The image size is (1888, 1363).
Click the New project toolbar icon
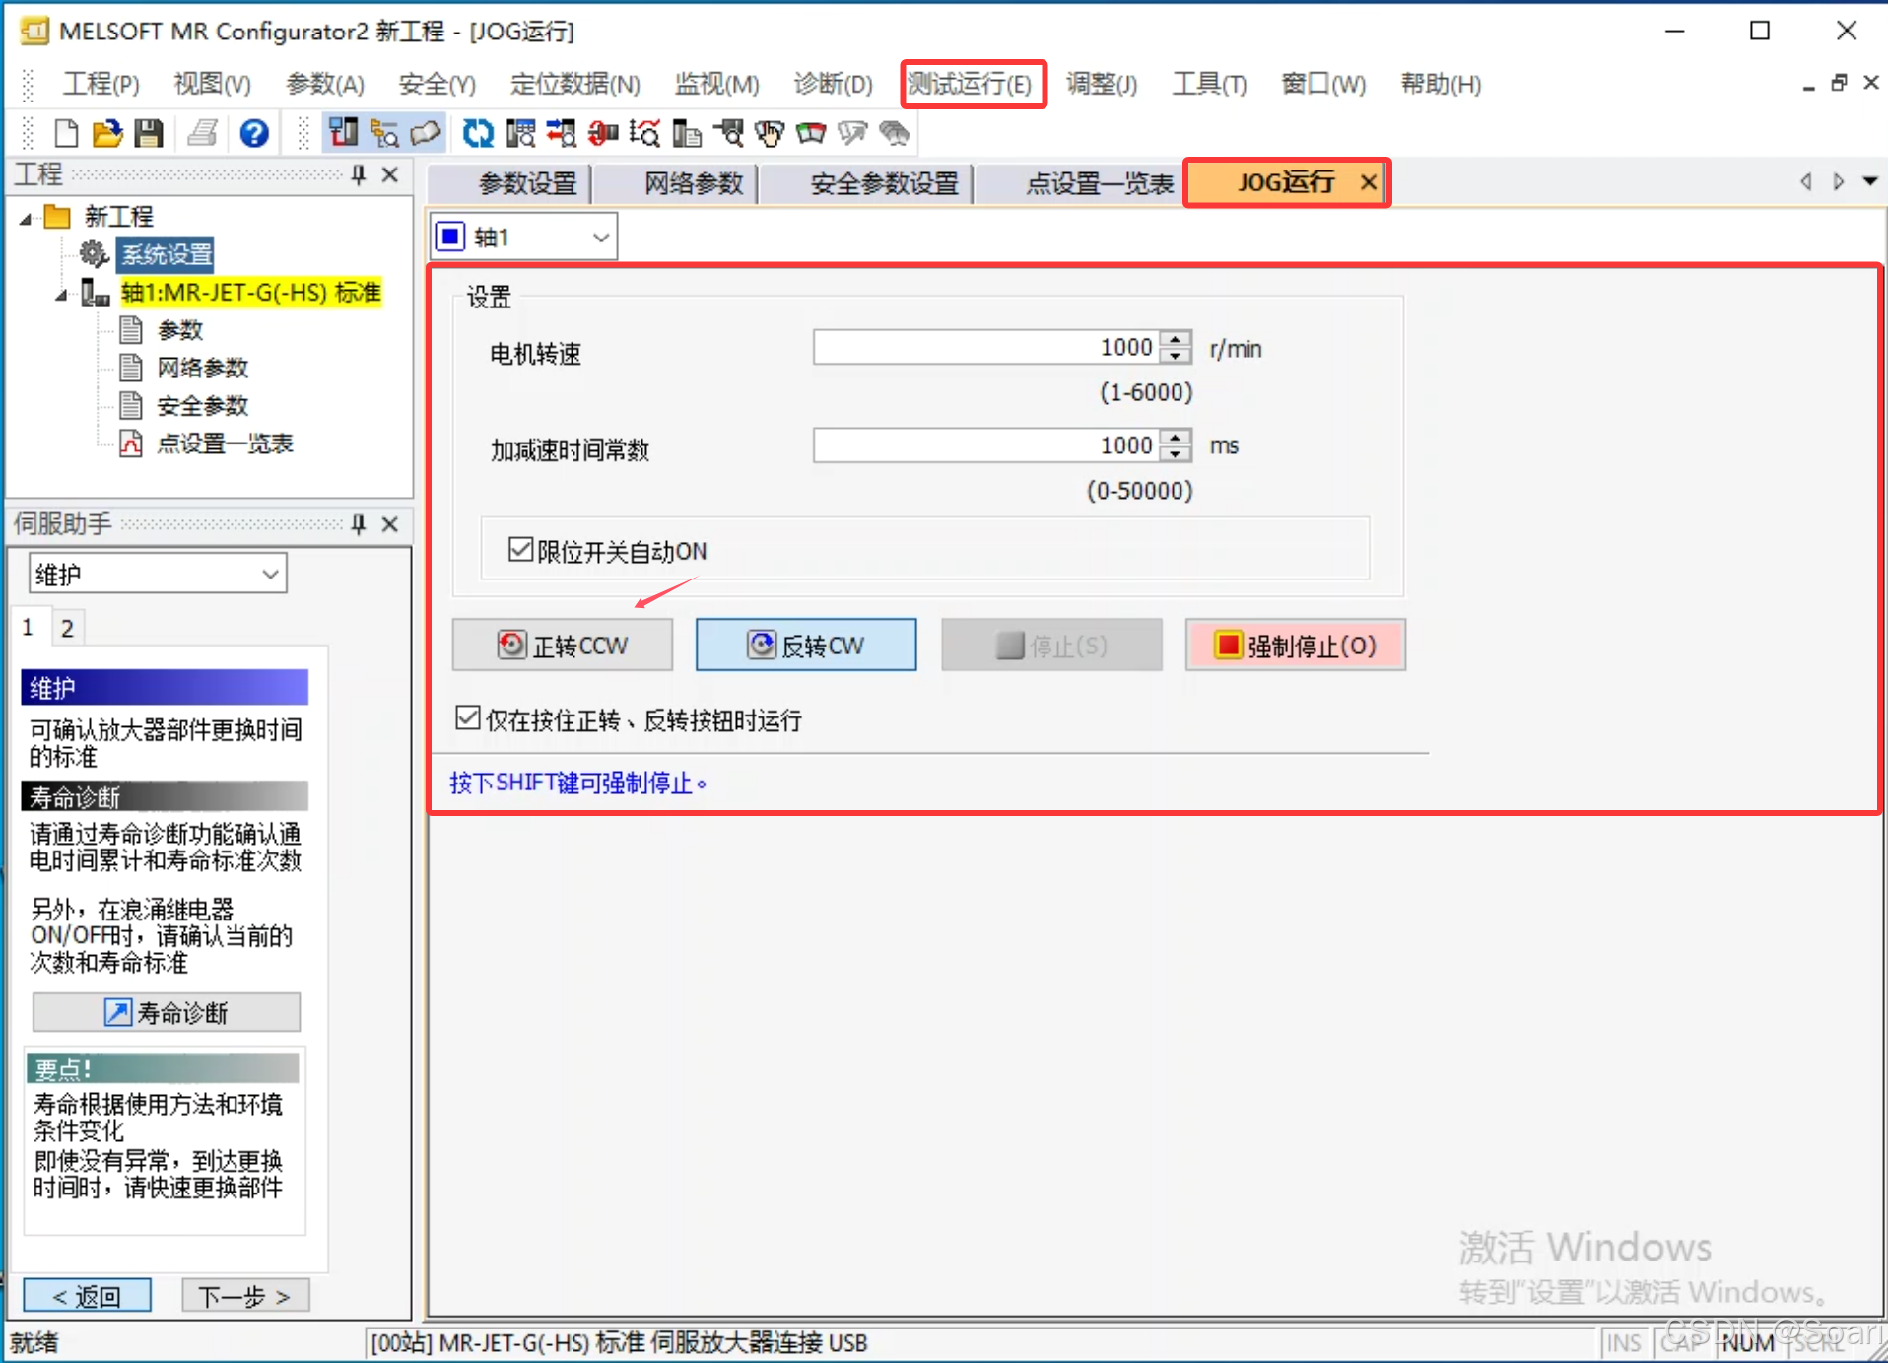[65, 132]
